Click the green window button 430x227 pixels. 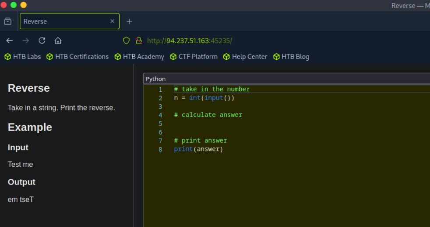click(x=14, y=5)
